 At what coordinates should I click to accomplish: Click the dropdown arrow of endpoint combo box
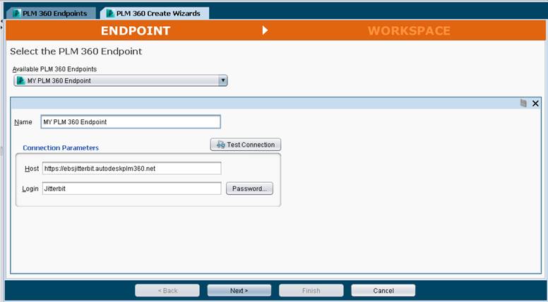click(222, 80)
